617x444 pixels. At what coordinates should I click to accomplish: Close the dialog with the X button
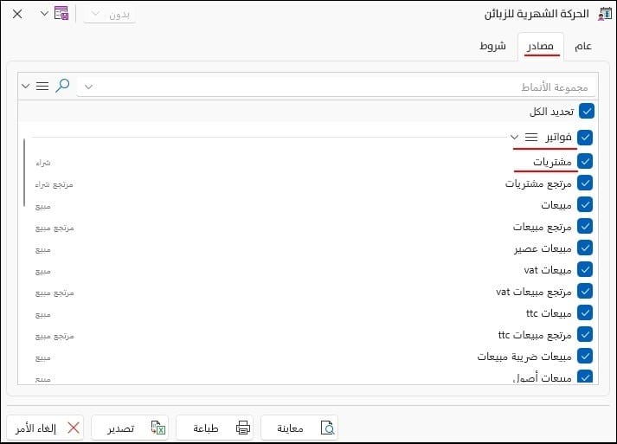point(17,14)
